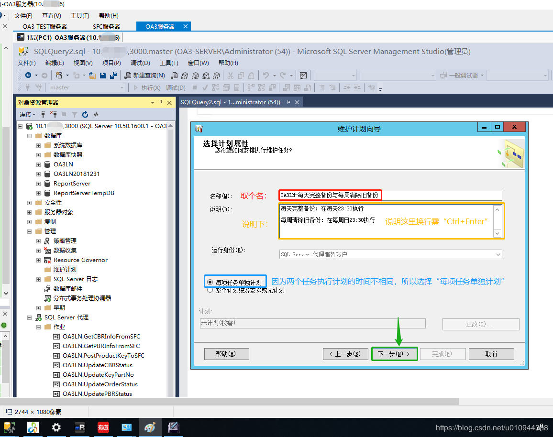The width and height of the screenshot is (553, 437).
Task: Expand the Security folder node
Action: coord(29,203)
